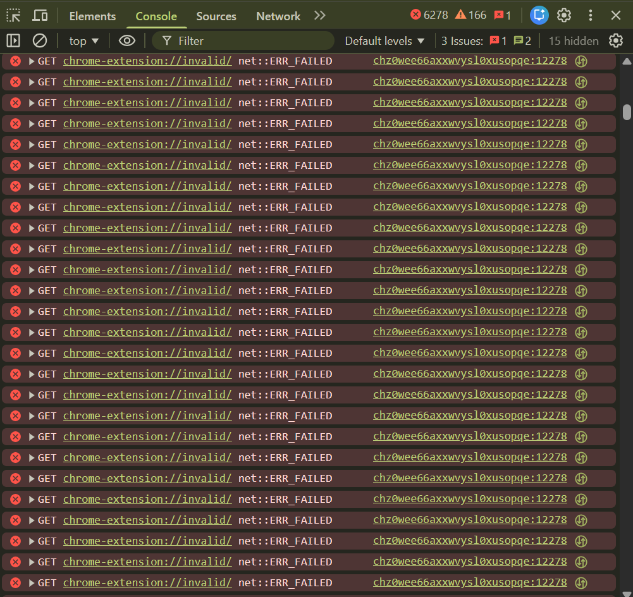The image size is (633, 597).
Task: Toggle the device toolbar emulation
Action: [40, 16]
